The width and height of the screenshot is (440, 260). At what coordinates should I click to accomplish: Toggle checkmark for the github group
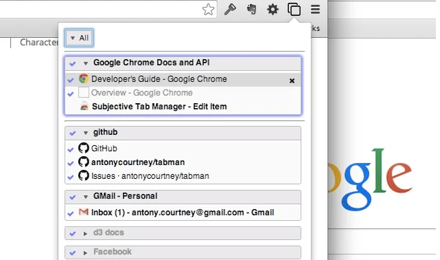pos(72,133)
